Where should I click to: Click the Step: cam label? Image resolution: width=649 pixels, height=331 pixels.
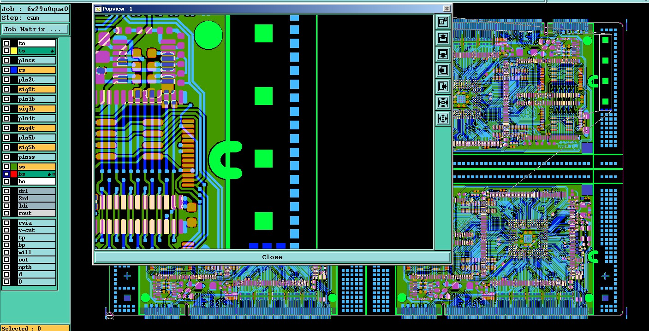(x=21, y=18)
